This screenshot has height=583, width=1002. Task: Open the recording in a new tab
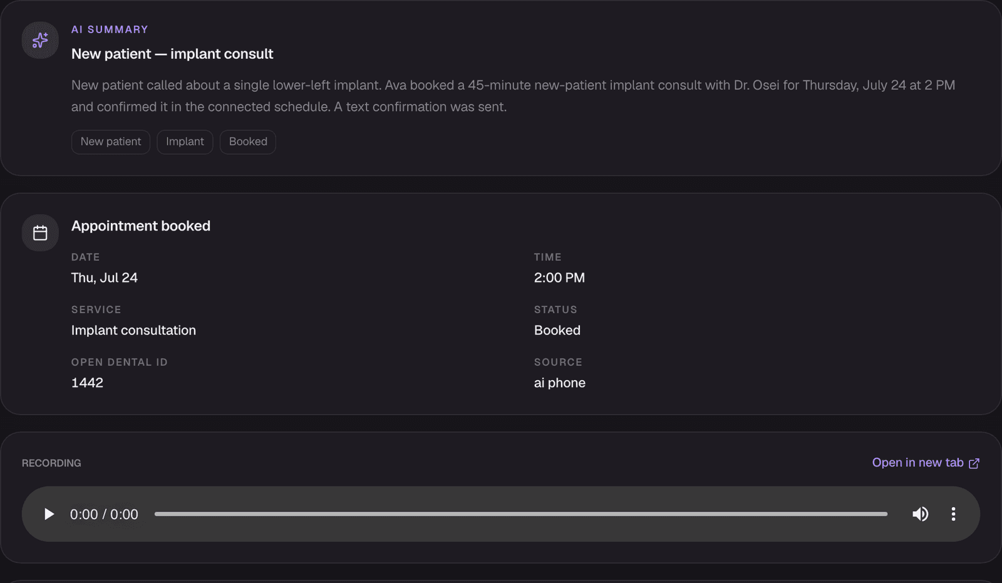[926, 463]
